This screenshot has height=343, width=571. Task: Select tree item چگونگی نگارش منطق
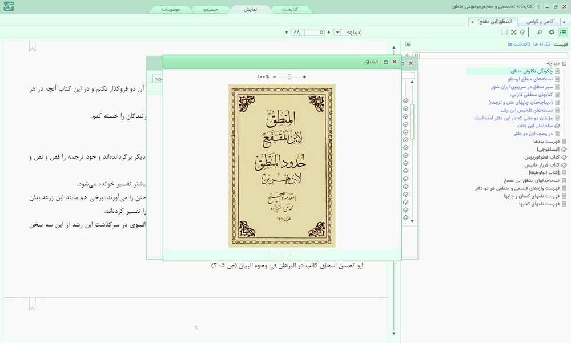531,71
